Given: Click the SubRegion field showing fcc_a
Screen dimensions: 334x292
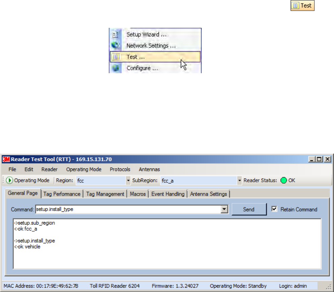Looking at the screenshot, I should coord(199,181).
